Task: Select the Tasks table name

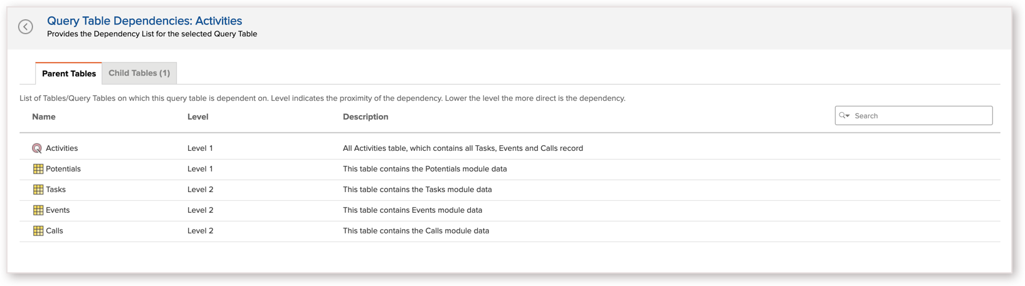Action: click(56, 190)
